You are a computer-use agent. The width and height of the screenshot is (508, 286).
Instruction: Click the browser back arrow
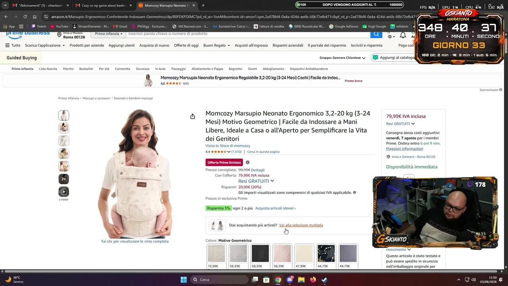click(6, 17)
